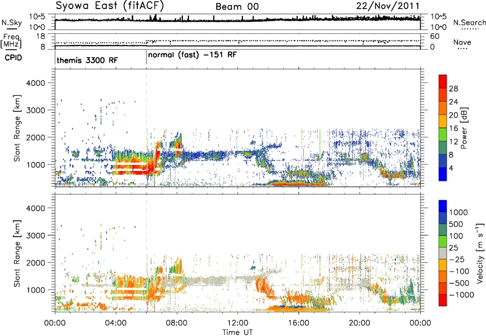Click the '18' tick on frequency axis
The width and height of the screenshot is (486, 336).
(41, 36)
